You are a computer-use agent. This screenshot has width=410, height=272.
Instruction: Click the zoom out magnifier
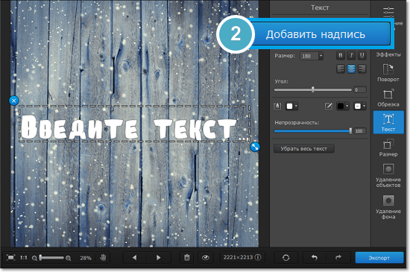coord(34,258)
